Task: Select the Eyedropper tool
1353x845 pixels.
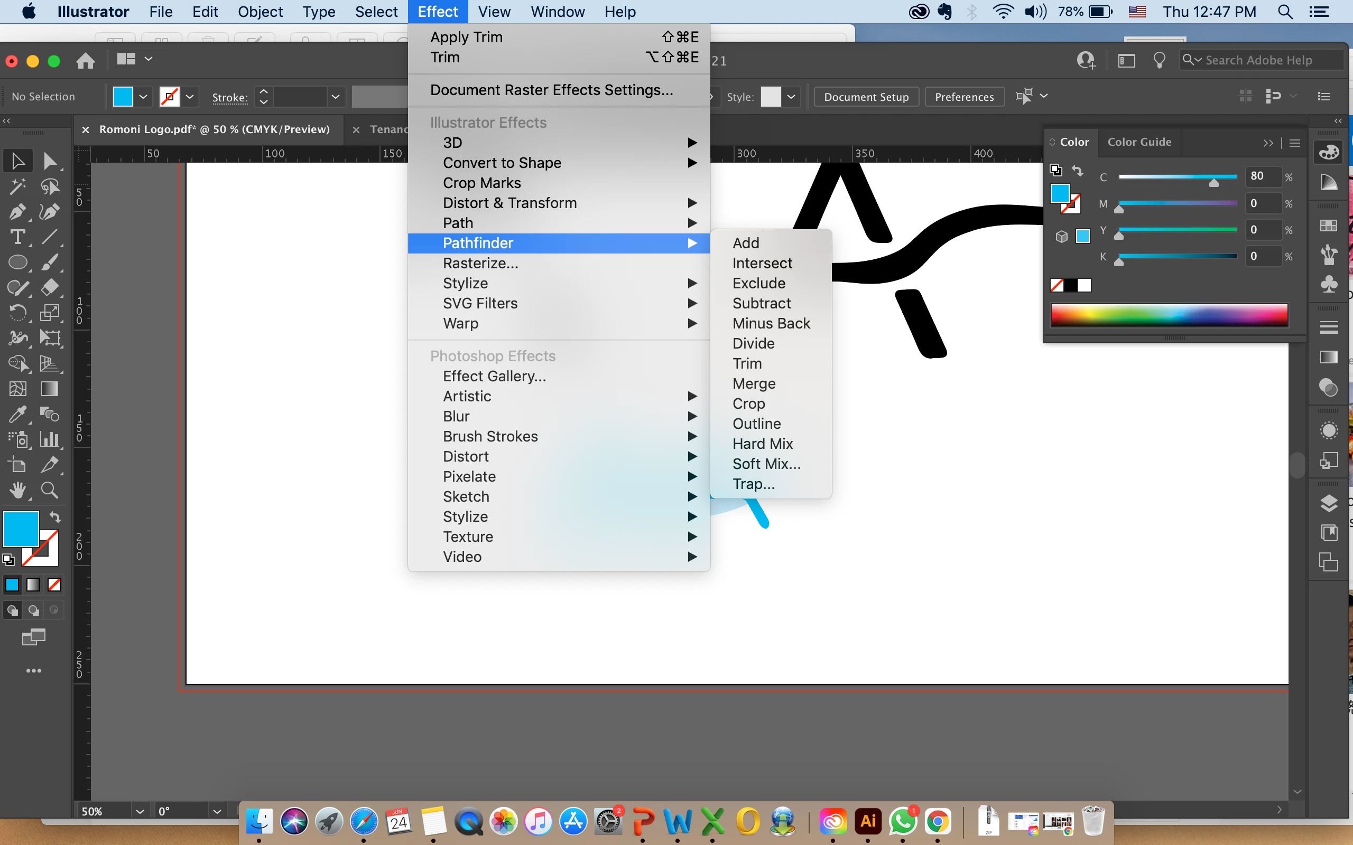Action: (x=17, y=415)
